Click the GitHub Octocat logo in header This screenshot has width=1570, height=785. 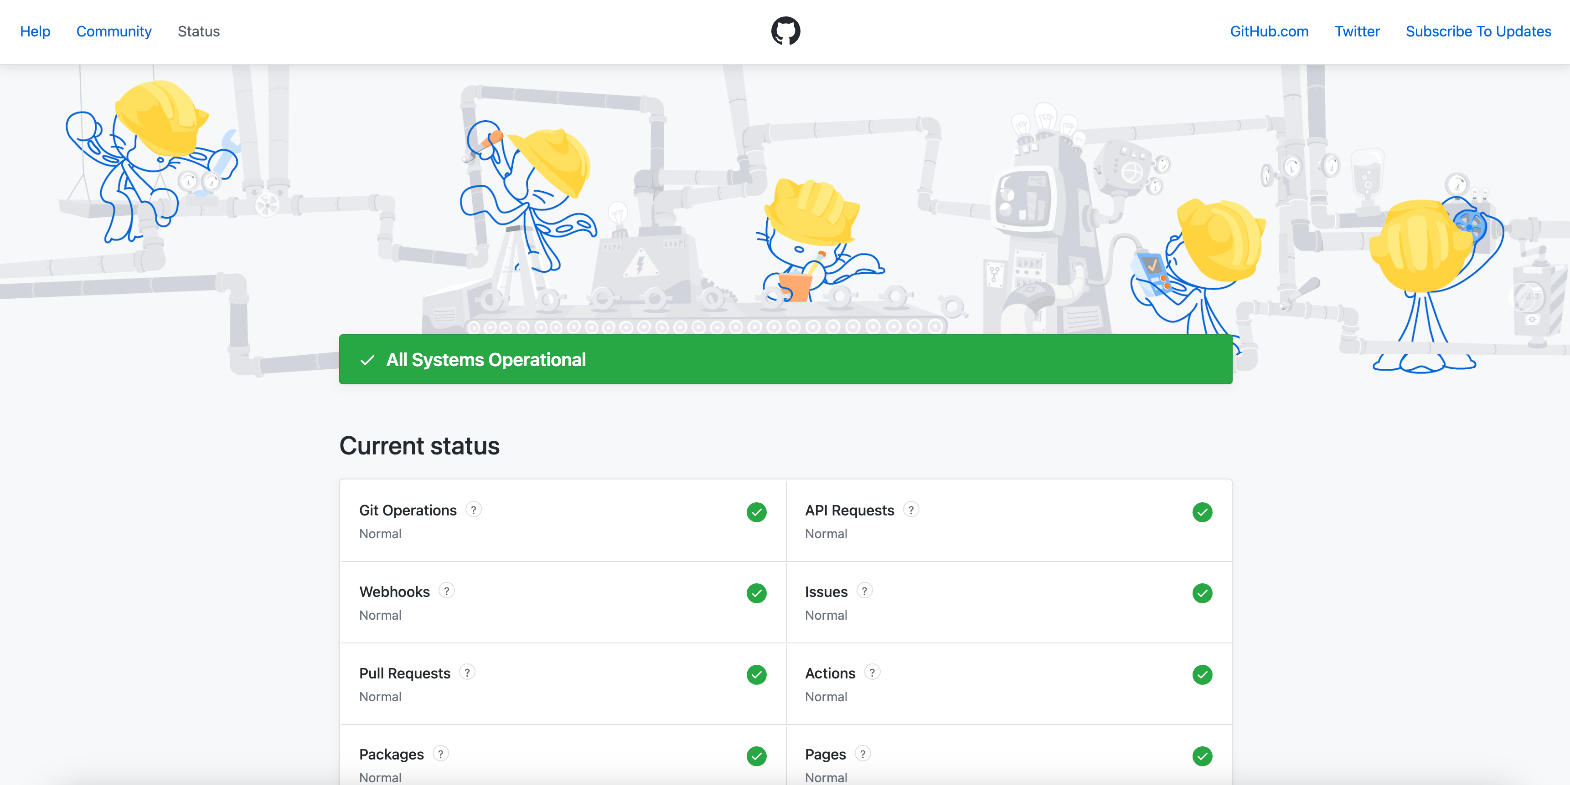tap(785, 31)
